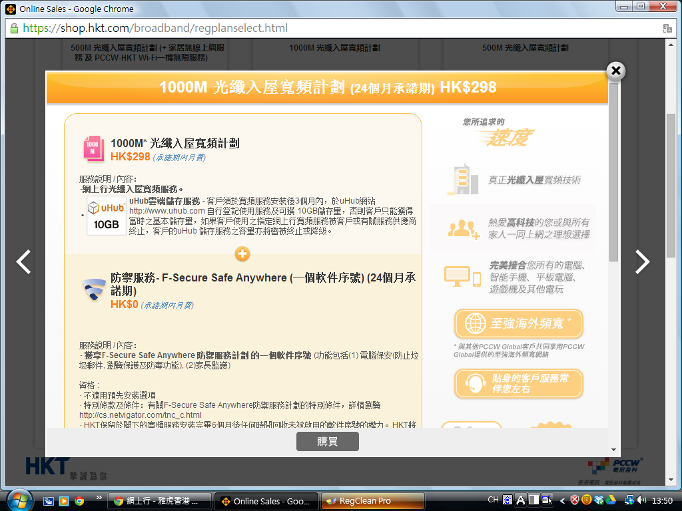Click the browser page scroll down arrow
The width and height of the screenshot is (682, 511).
coord(671,480)
